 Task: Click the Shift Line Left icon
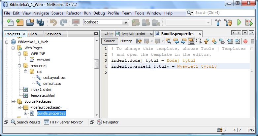(230, 41)
